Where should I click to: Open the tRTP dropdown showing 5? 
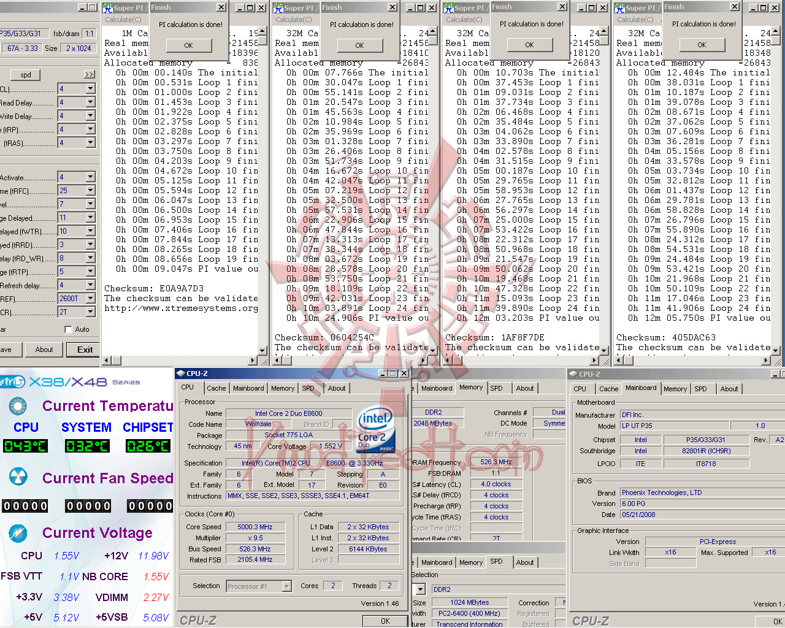click(x=91, y=272)
